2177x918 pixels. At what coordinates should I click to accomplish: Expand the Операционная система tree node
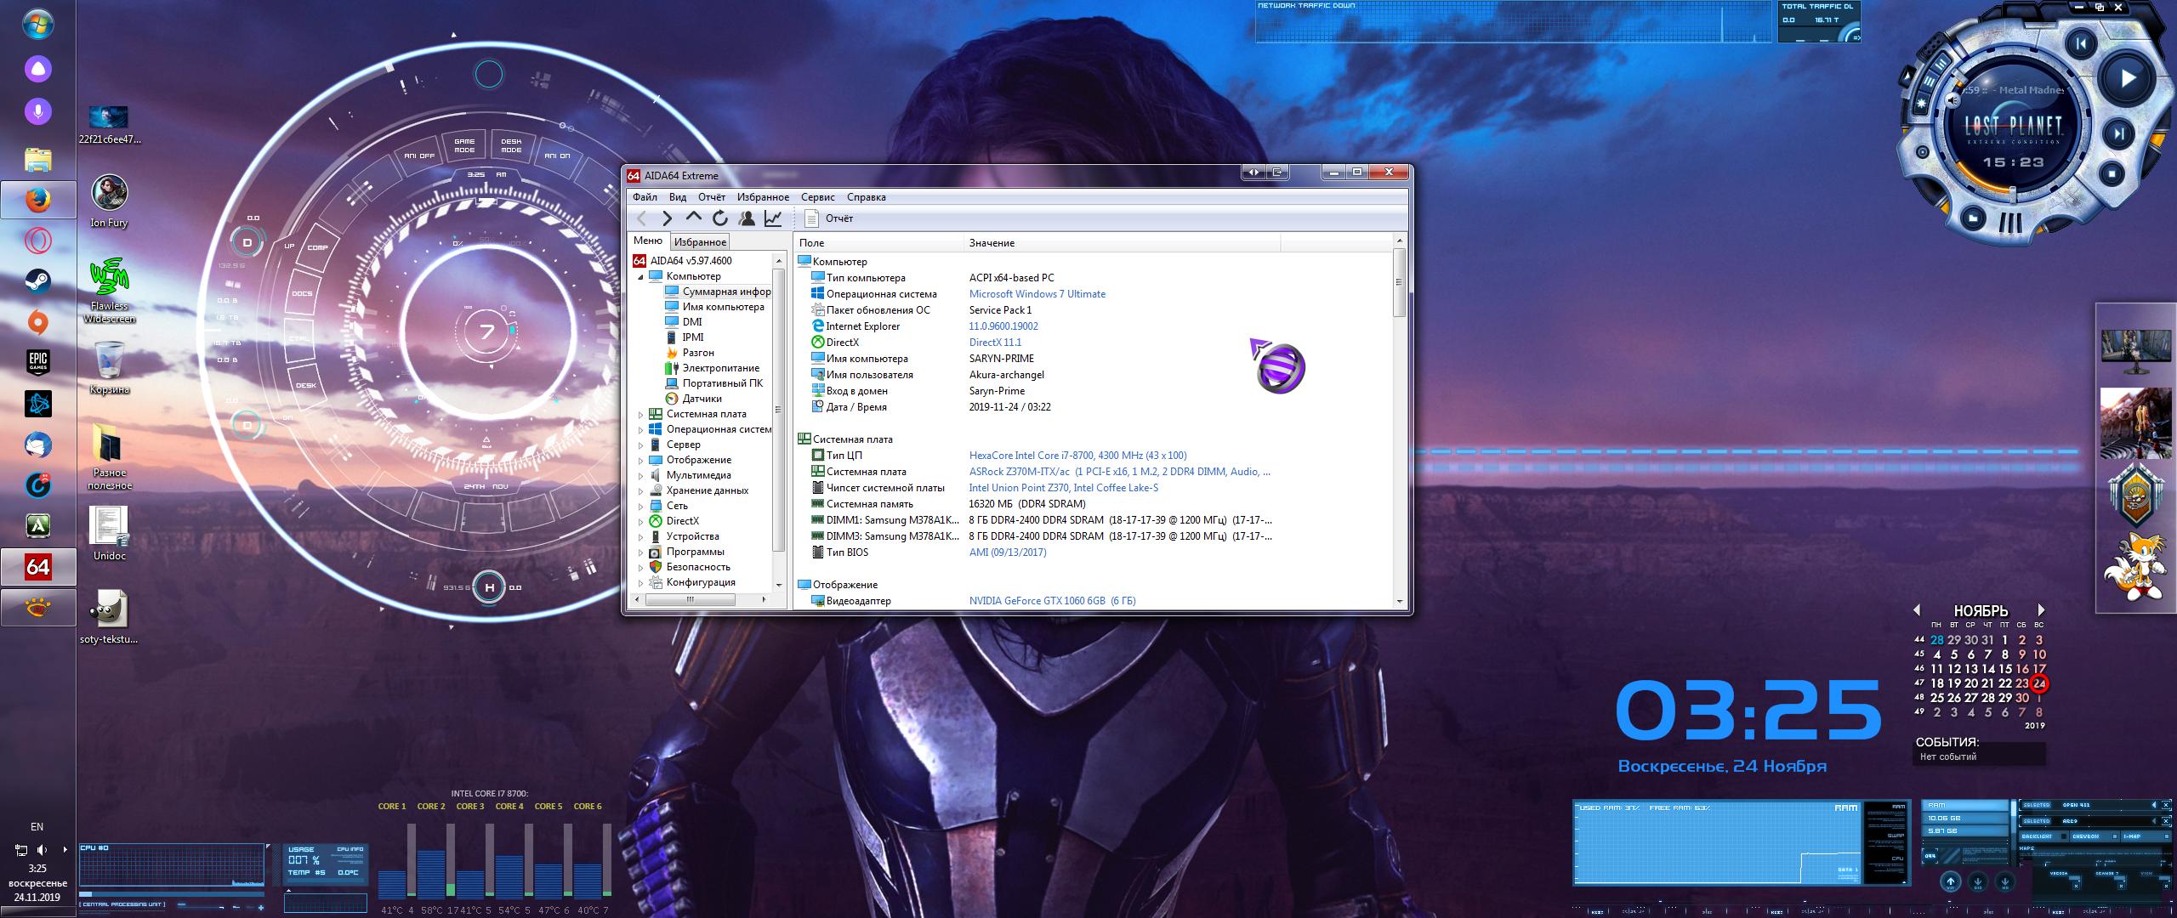tap(641, 430)
